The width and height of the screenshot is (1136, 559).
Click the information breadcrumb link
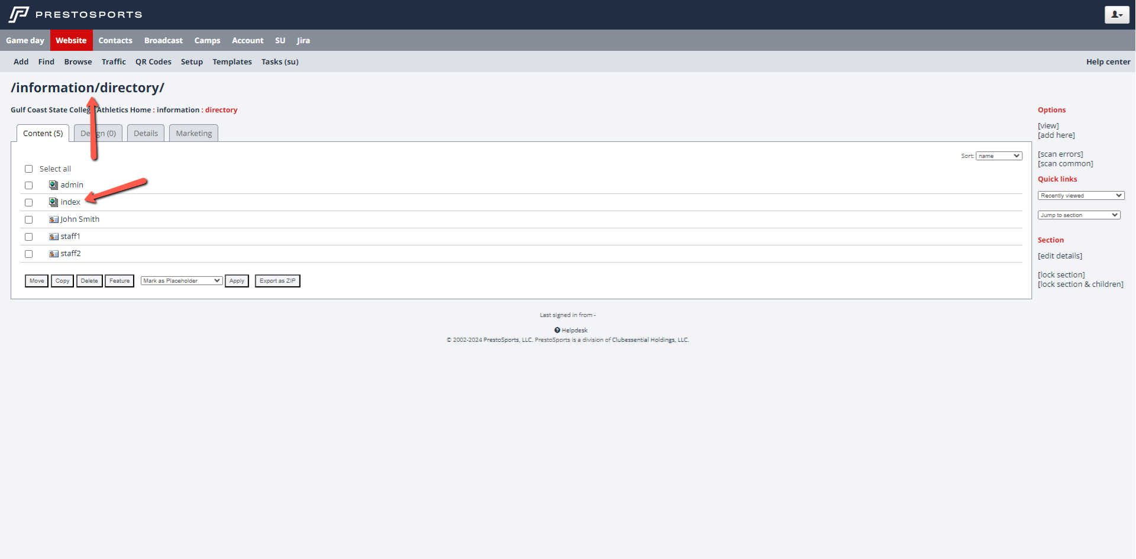(178, 110)
